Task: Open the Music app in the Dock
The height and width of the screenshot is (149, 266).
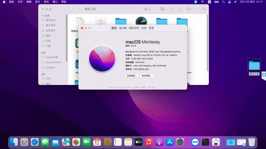Action: (149, 142)
